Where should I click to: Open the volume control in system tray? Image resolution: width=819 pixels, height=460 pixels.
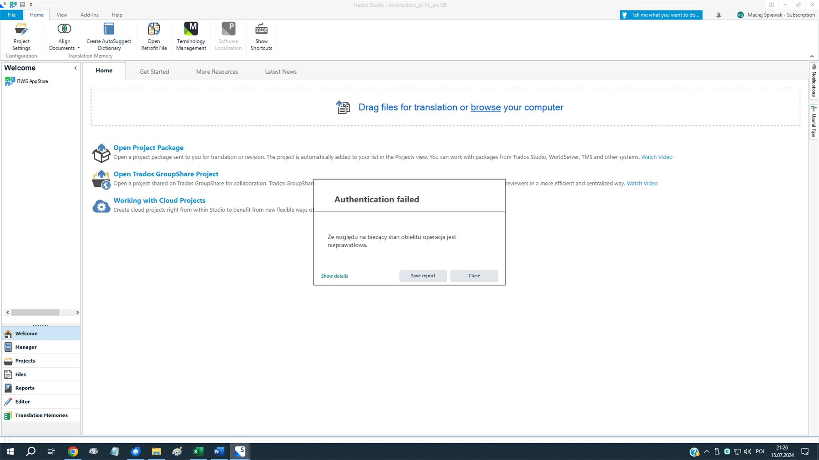748,451
